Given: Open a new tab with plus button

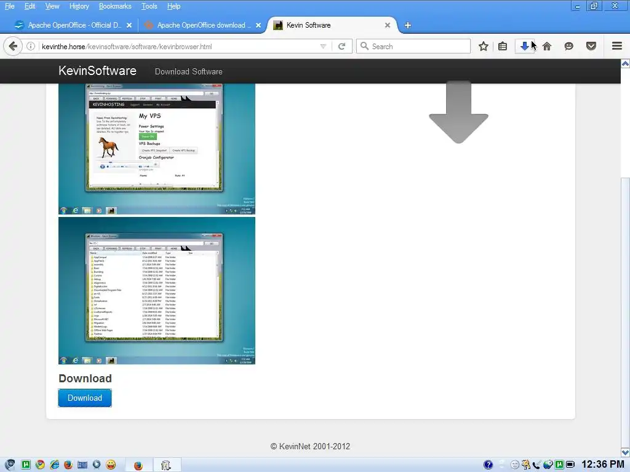Looking at the screenshot, I should [x=408, y=25].
